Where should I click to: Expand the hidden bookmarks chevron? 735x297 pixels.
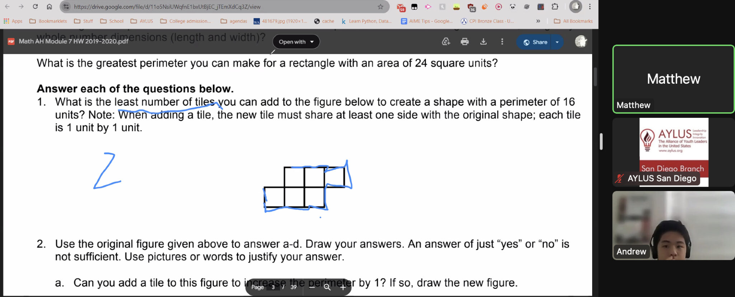coord(538,21)
